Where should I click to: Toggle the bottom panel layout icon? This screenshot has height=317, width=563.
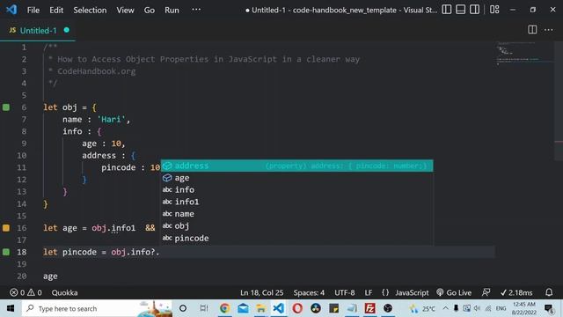tap(460, 10)
